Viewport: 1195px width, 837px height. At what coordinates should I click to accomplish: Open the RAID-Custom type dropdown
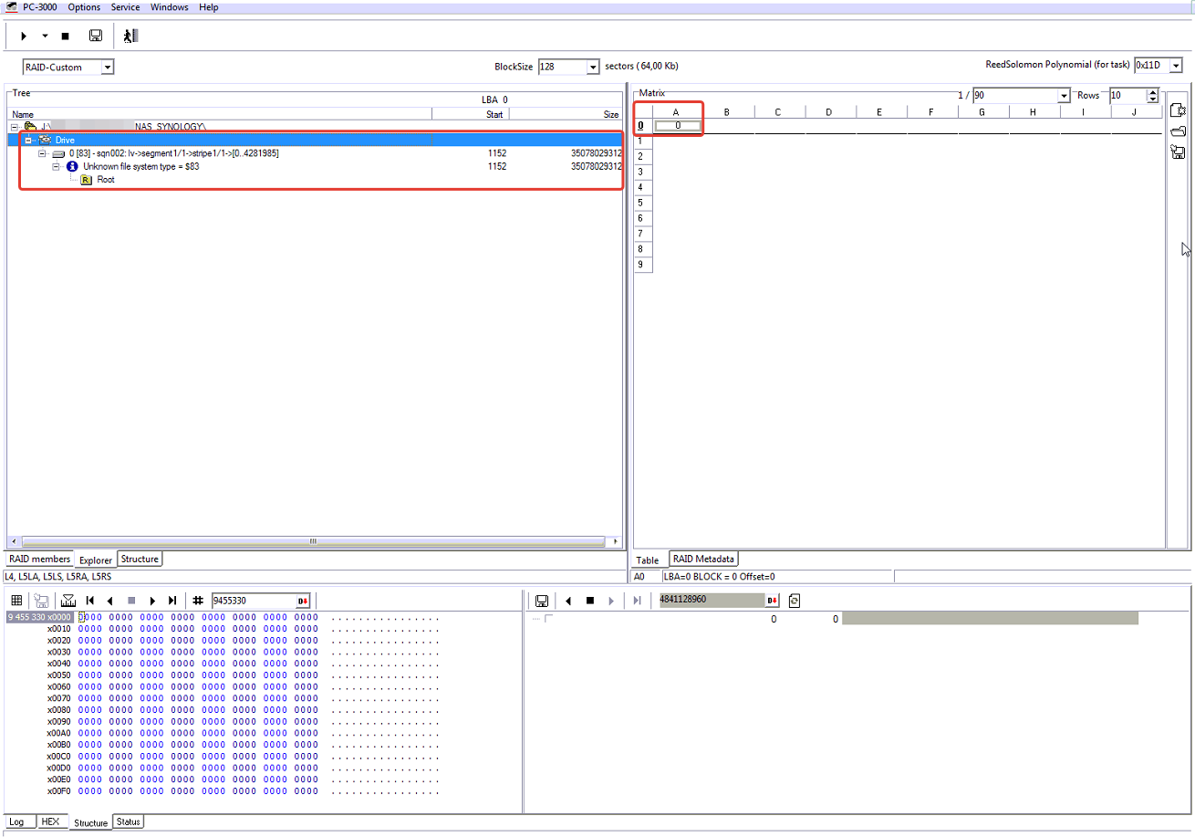point(108,67)
